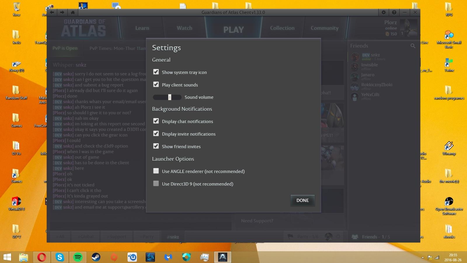Viewport: 467px width, 263px height.
Task: Click the Sound volume slider handle
Action: (170, 97)
